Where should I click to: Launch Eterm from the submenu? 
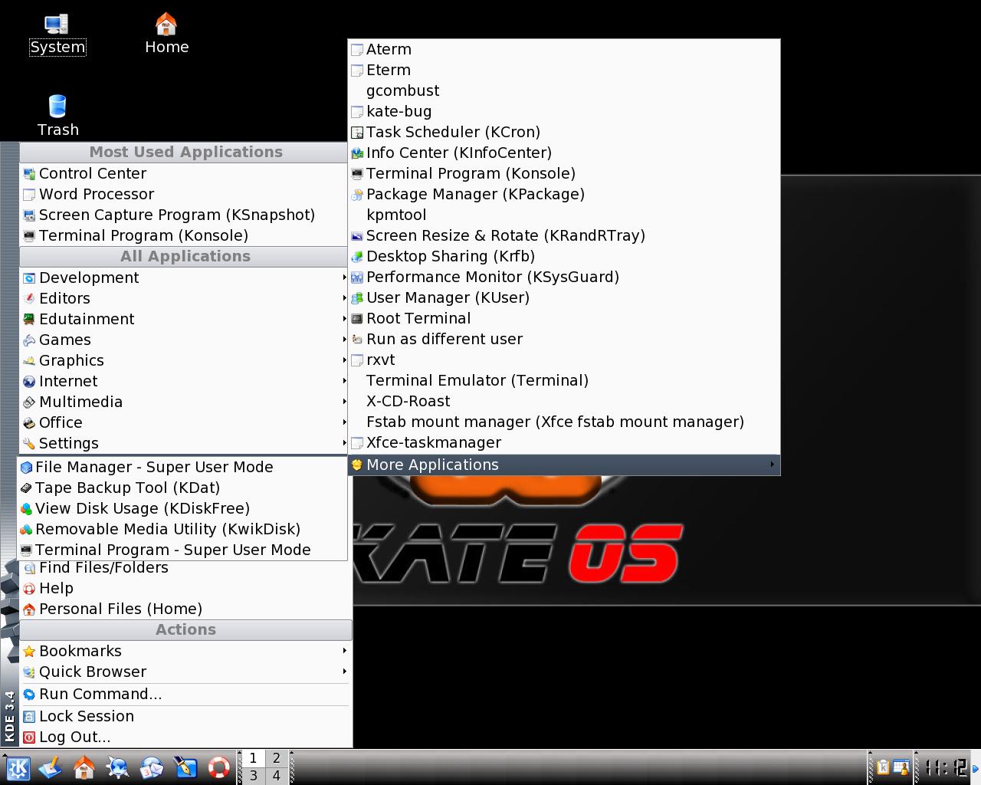click(563, 71)
